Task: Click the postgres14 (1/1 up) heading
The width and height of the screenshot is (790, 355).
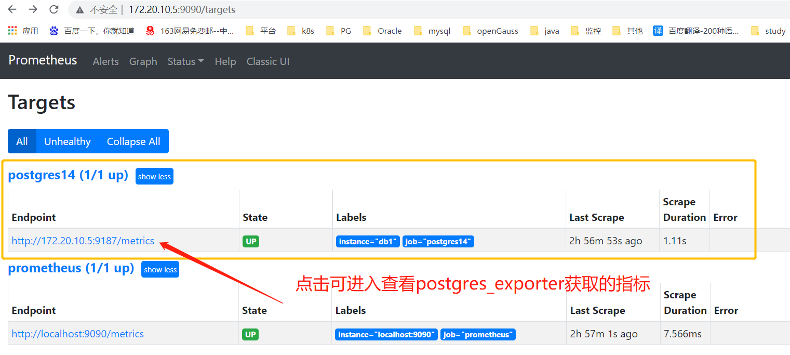Action: point(68,175)
